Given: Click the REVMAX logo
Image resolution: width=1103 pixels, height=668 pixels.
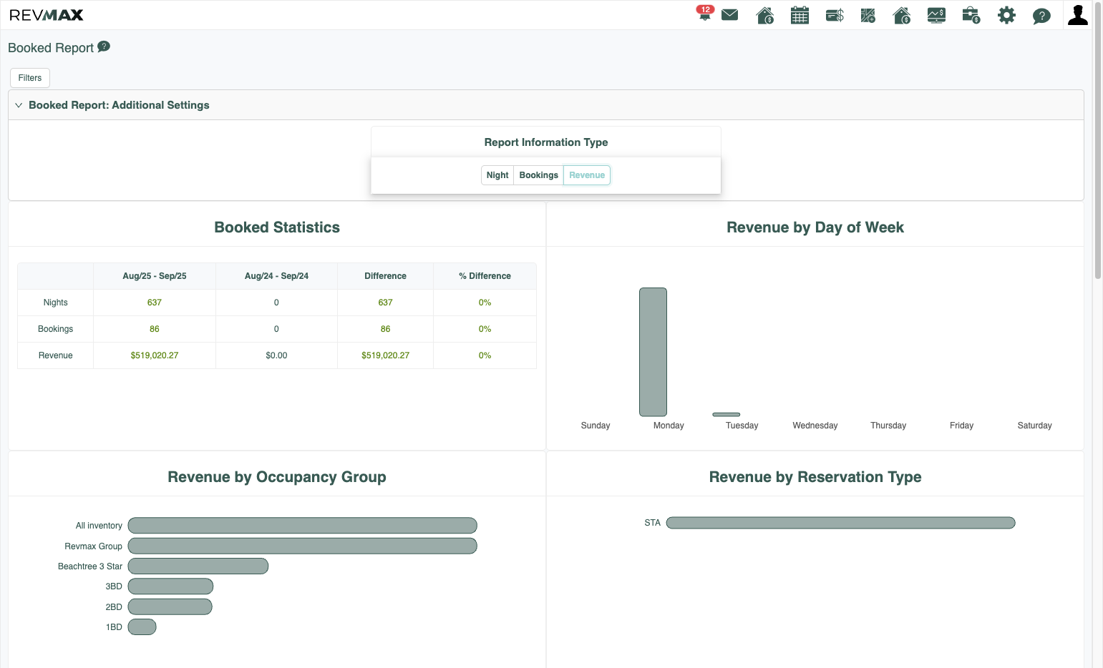Looking at the screenshot, I should 47,15.
